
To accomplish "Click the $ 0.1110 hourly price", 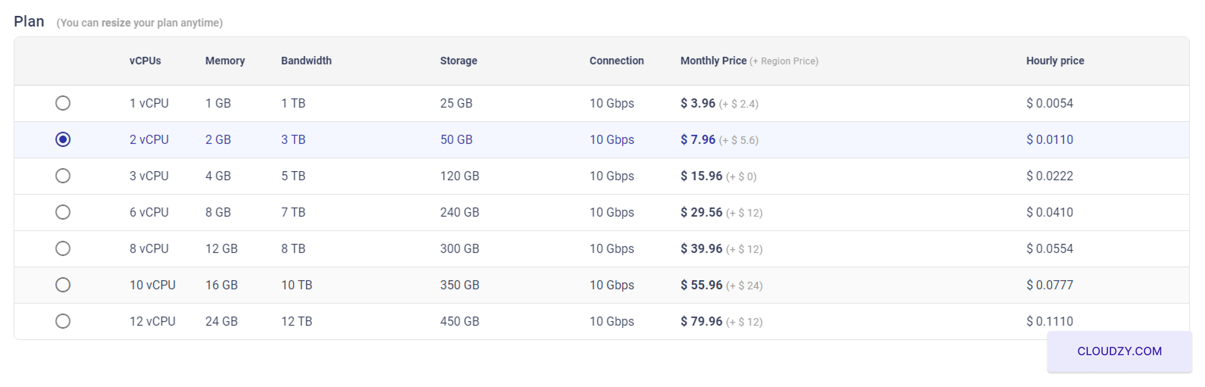I will click(1050, 321).
